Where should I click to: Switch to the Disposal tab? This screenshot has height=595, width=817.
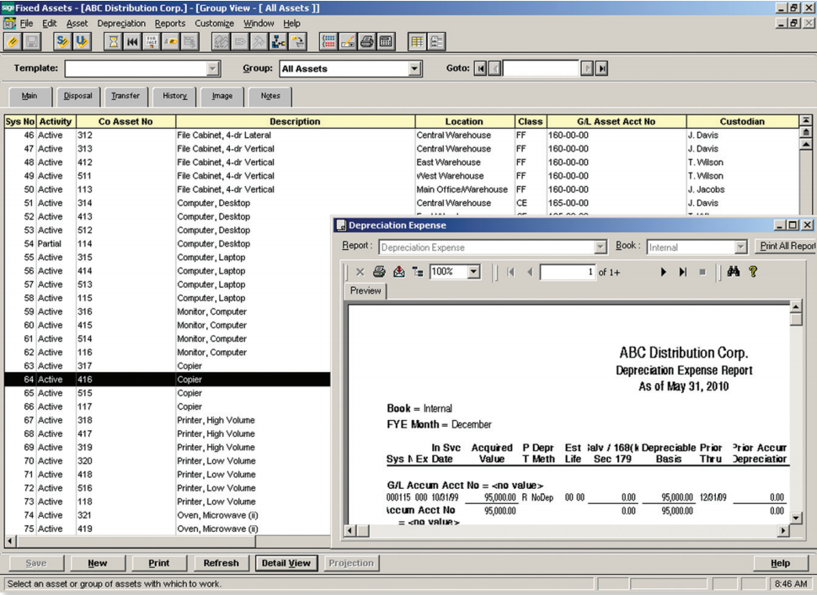pos(77,96)
